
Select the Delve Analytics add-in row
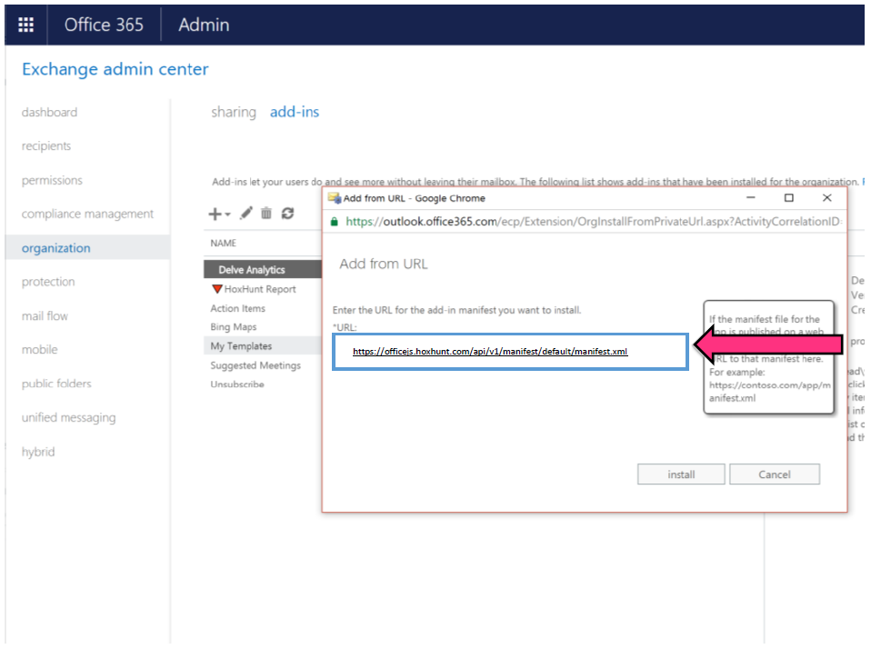click(x=262, y=269)
